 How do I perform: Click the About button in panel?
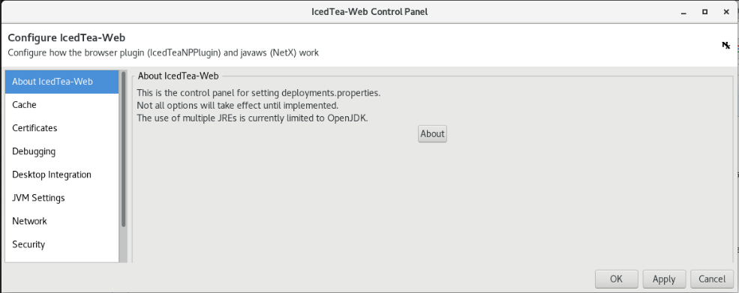point(432,134)
